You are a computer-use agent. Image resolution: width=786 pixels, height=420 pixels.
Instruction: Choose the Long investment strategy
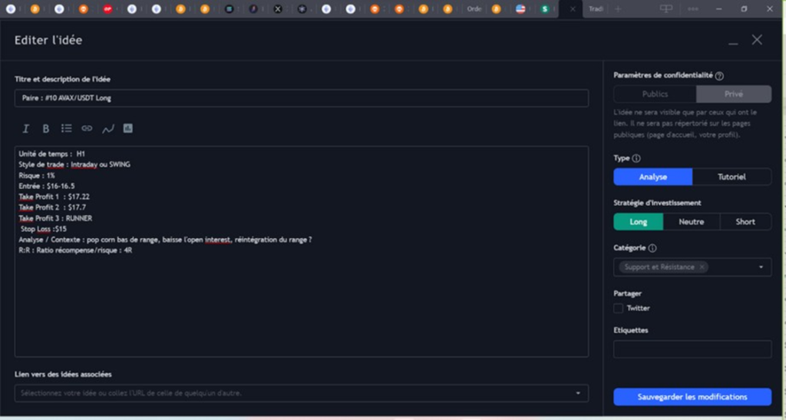[638, 222]
